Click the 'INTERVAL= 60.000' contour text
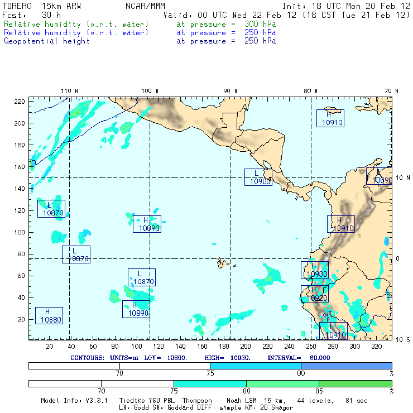The height and width of the screenshot is (413, 413). click(x=299, y=358)
